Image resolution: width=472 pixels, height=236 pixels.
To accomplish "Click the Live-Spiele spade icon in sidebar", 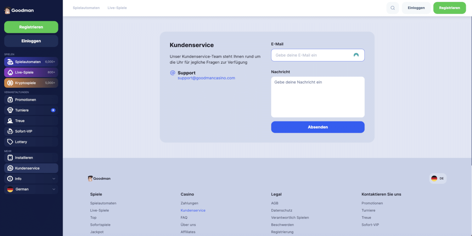I will [10, 72].
